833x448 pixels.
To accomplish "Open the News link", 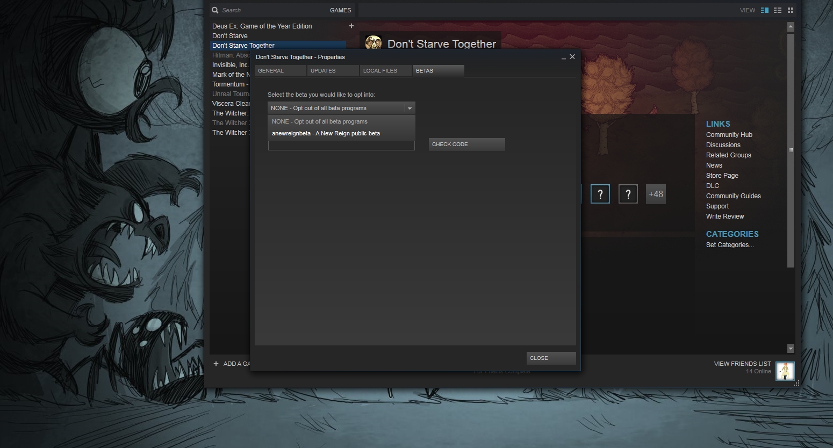I will coord(714,165).
